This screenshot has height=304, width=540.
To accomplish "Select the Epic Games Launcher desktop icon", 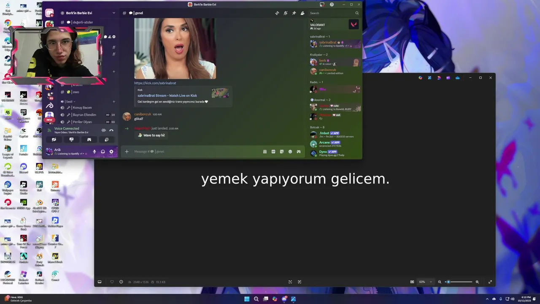I will [23, 116].
